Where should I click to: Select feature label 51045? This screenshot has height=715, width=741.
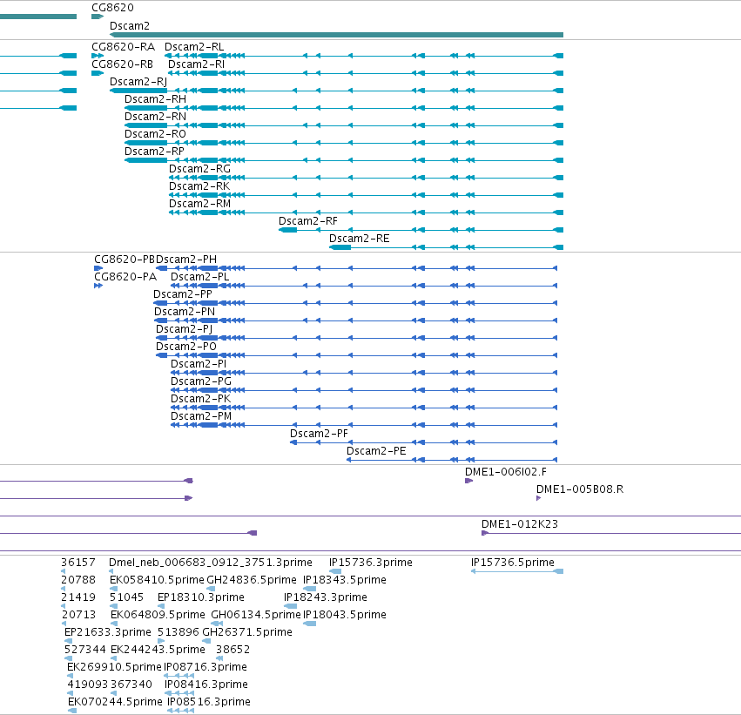tap(126, 598)
